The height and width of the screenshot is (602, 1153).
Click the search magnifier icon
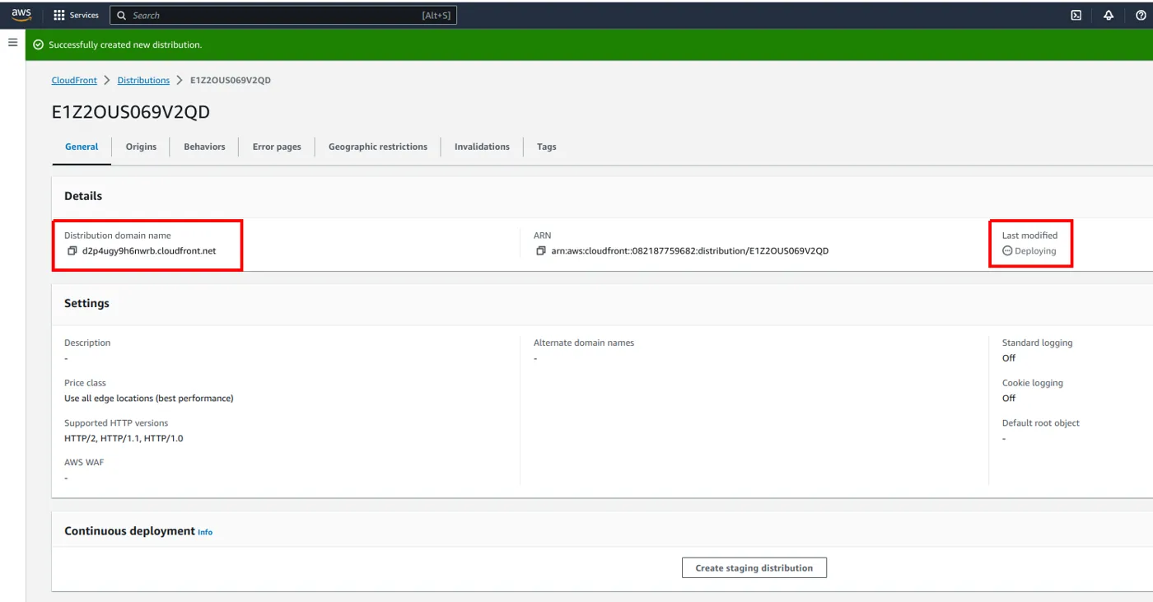click(x=122, y=15)
